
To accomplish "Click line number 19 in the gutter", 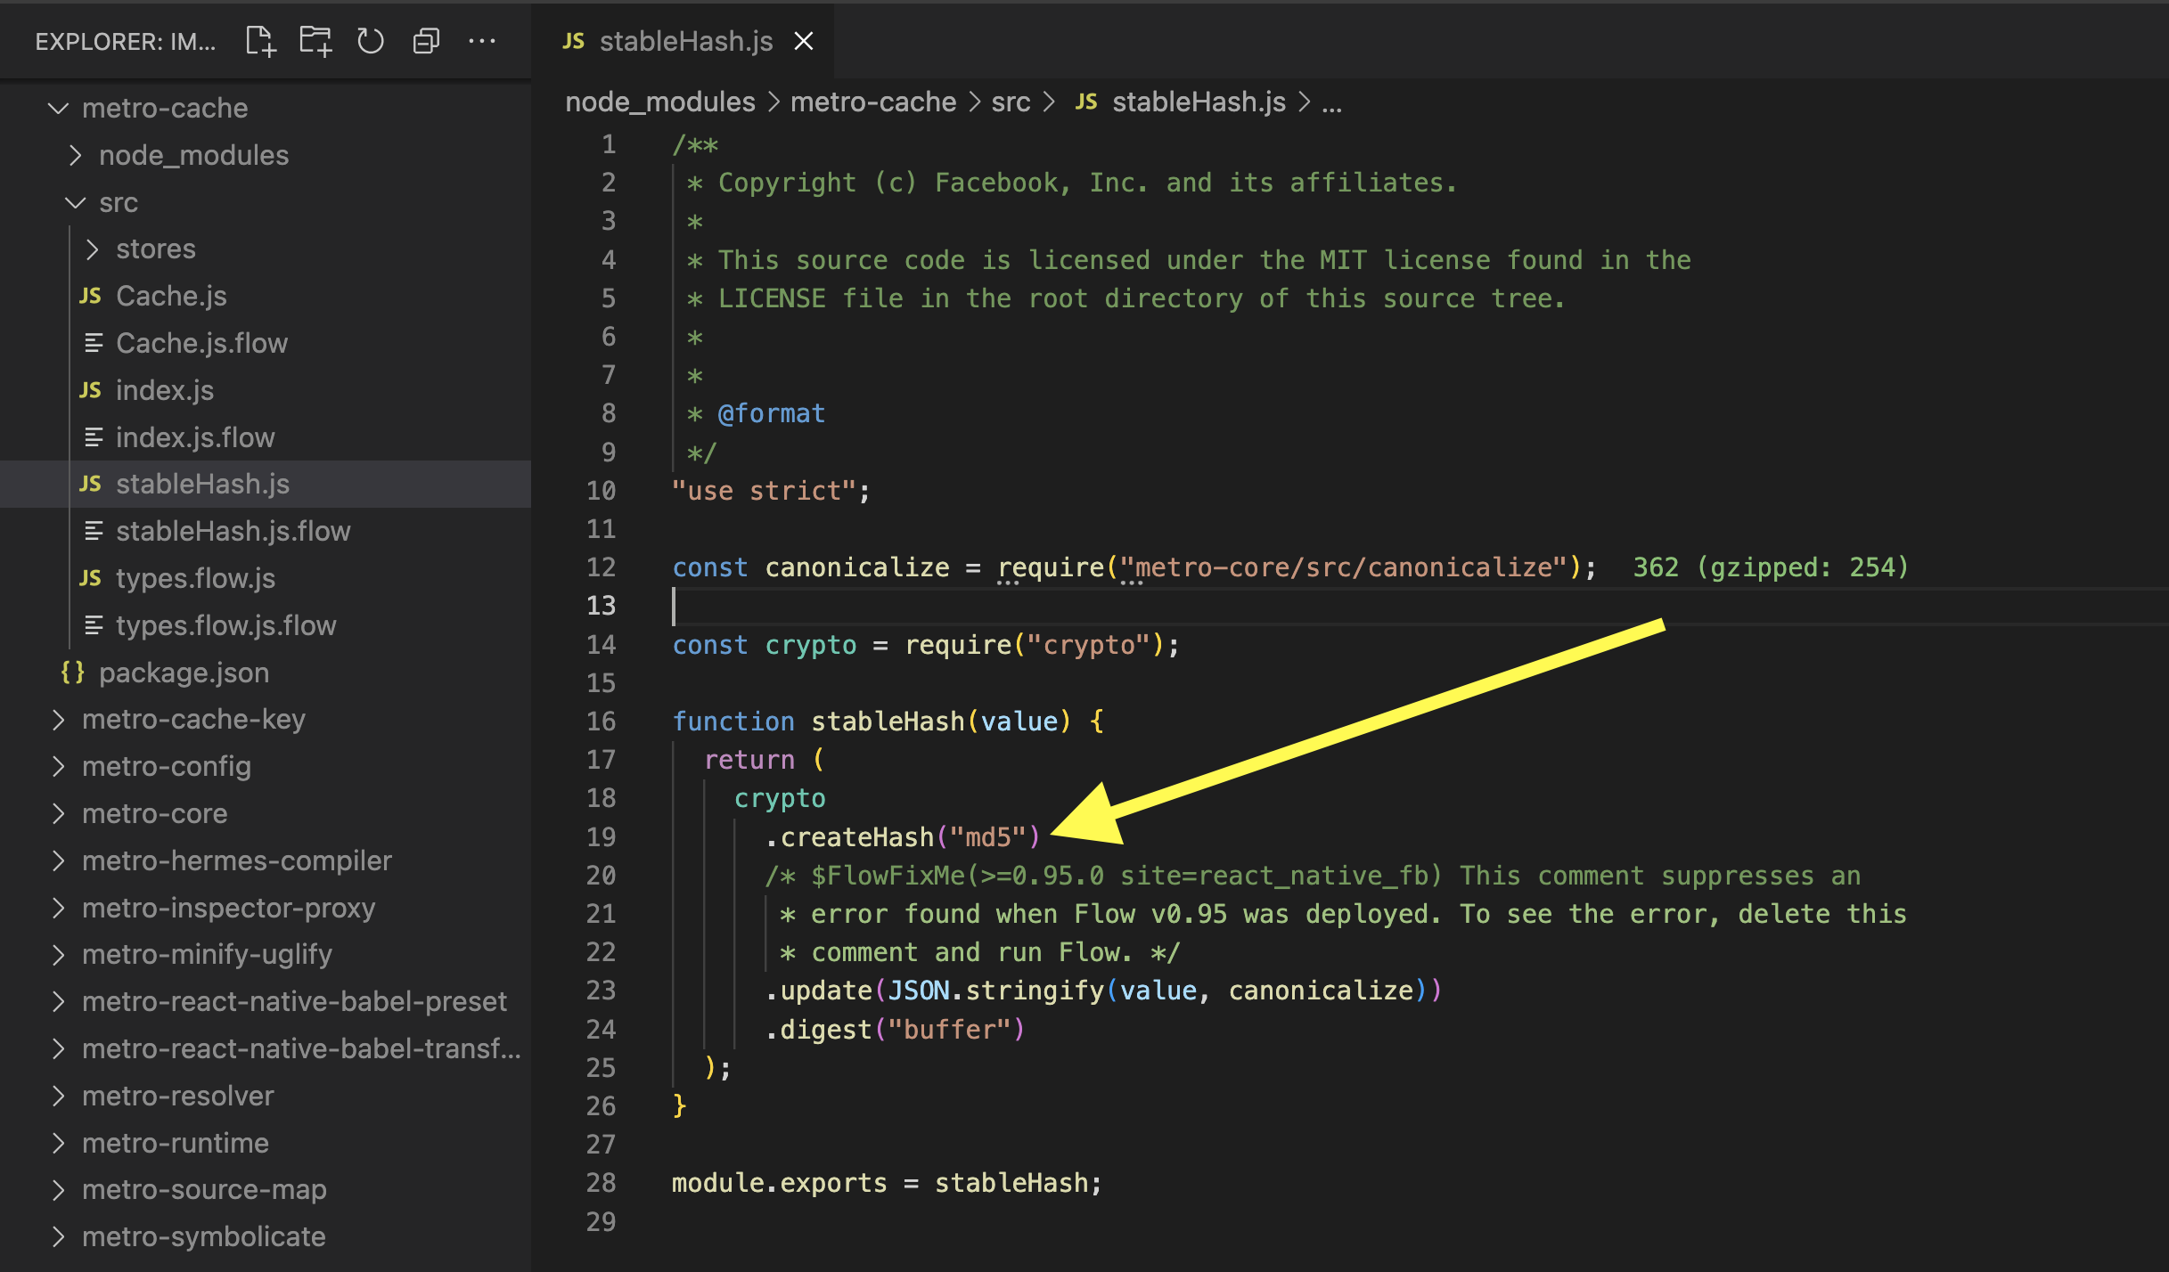I will [601, 837].
